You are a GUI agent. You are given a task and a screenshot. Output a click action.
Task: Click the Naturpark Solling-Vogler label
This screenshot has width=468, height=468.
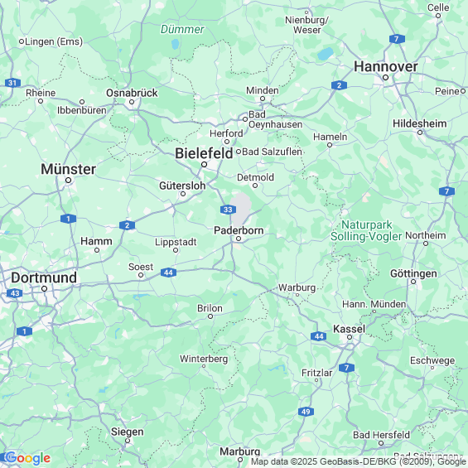(366, 230)
